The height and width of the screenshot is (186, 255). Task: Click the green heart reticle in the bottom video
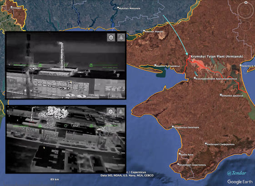pyautogui.click(x=65, y=126)
